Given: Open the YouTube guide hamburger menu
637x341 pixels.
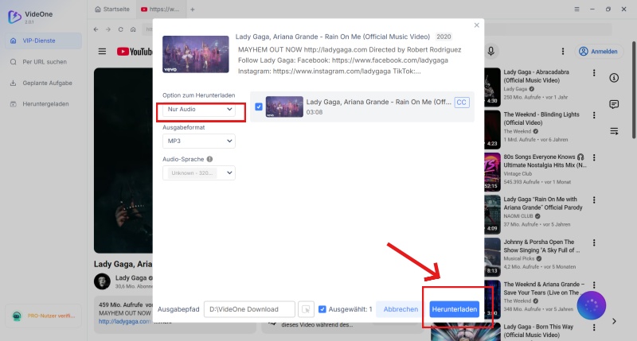Looking at the screenshot, I should click(x=102, y=52).
